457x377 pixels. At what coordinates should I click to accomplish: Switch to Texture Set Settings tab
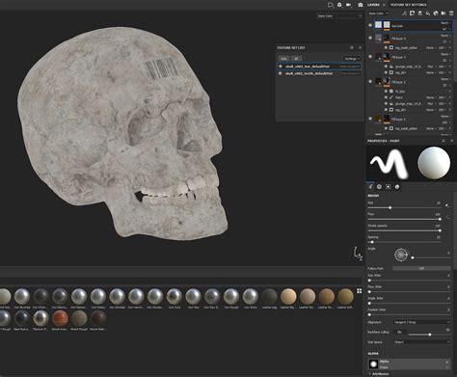(x=409, y=5)
